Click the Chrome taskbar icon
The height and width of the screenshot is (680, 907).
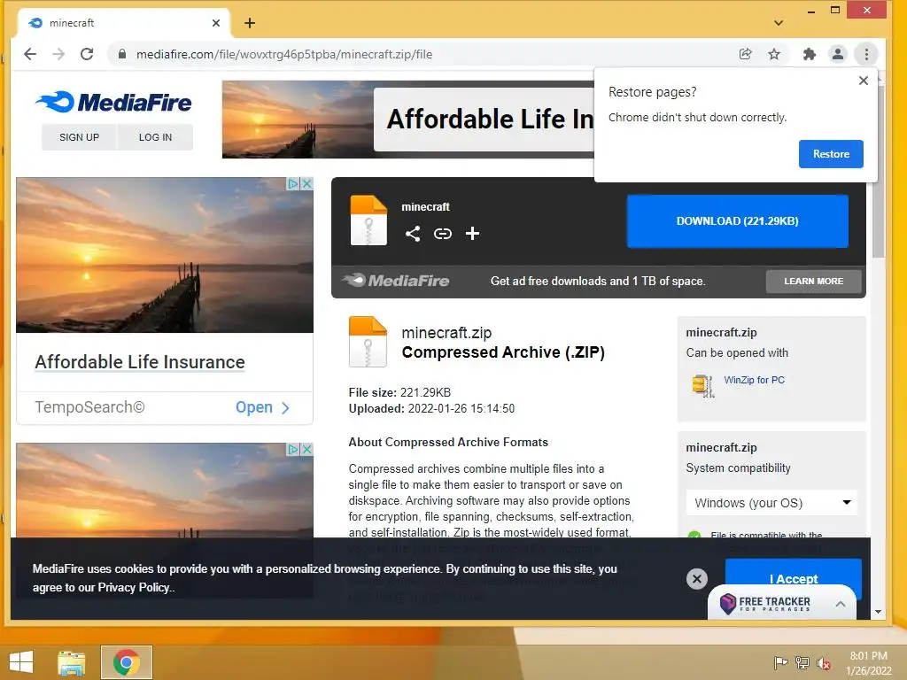point(126,662)
